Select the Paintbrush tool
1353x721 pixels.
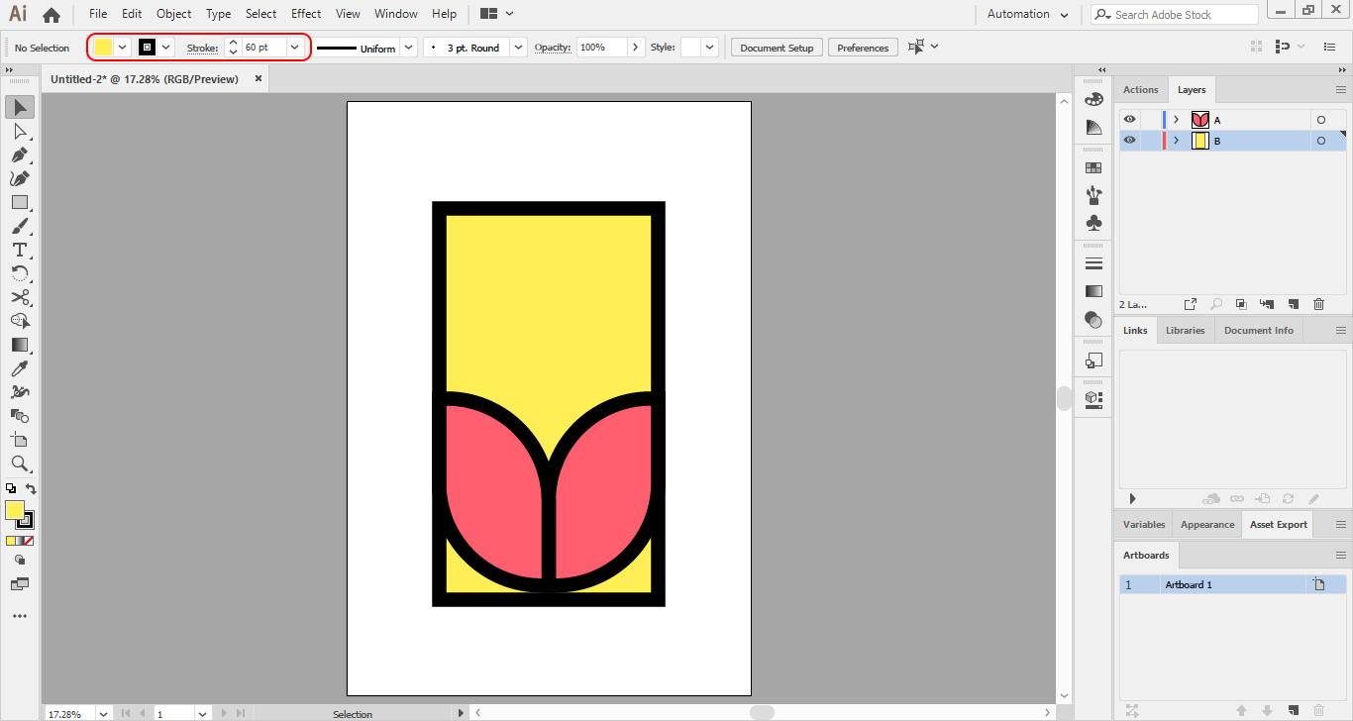(19, 226)
